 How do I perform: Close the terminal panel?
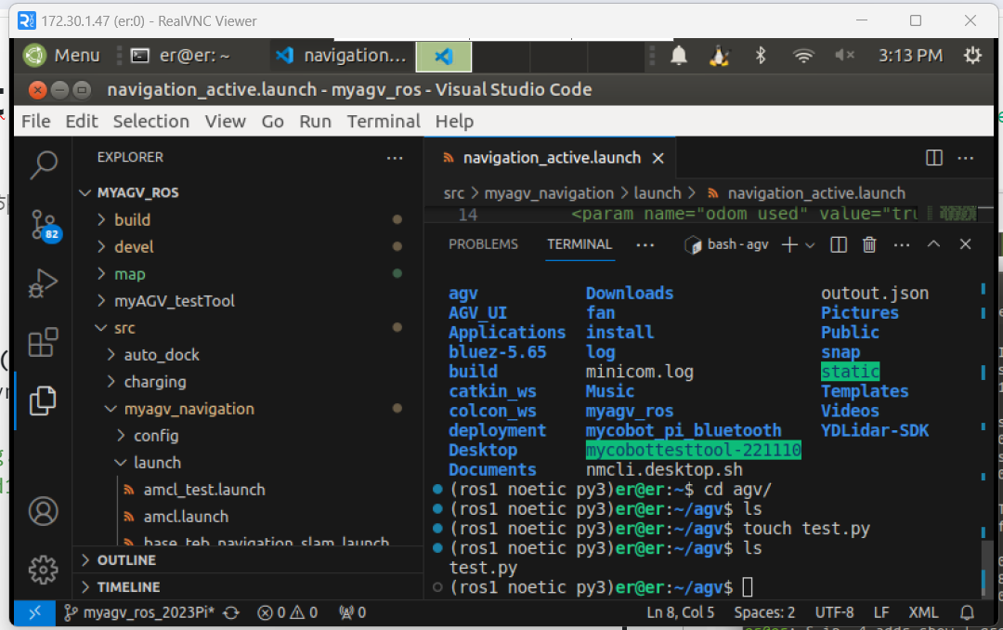[x=965, y=244]
